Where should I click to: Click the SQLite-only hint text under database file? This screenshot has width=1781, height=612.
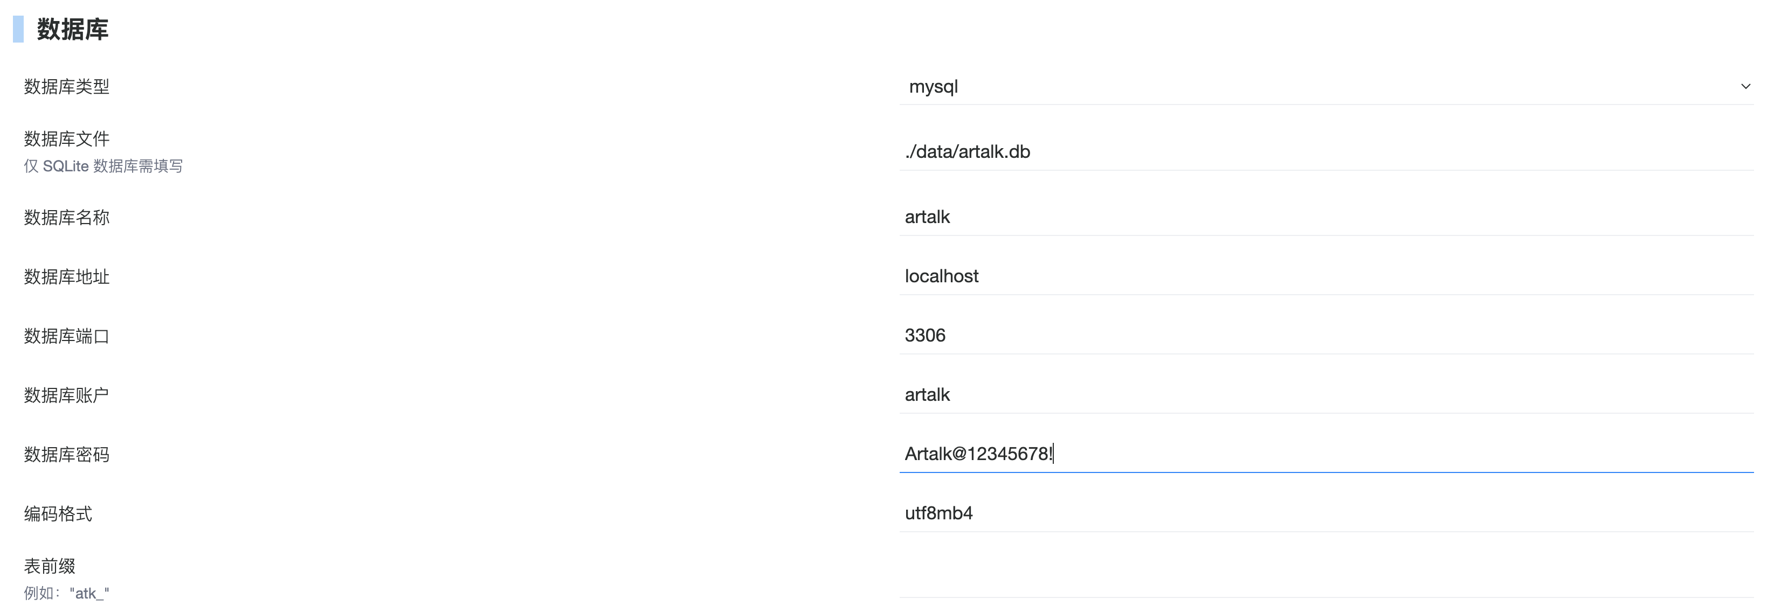click(x=103, y=166)
